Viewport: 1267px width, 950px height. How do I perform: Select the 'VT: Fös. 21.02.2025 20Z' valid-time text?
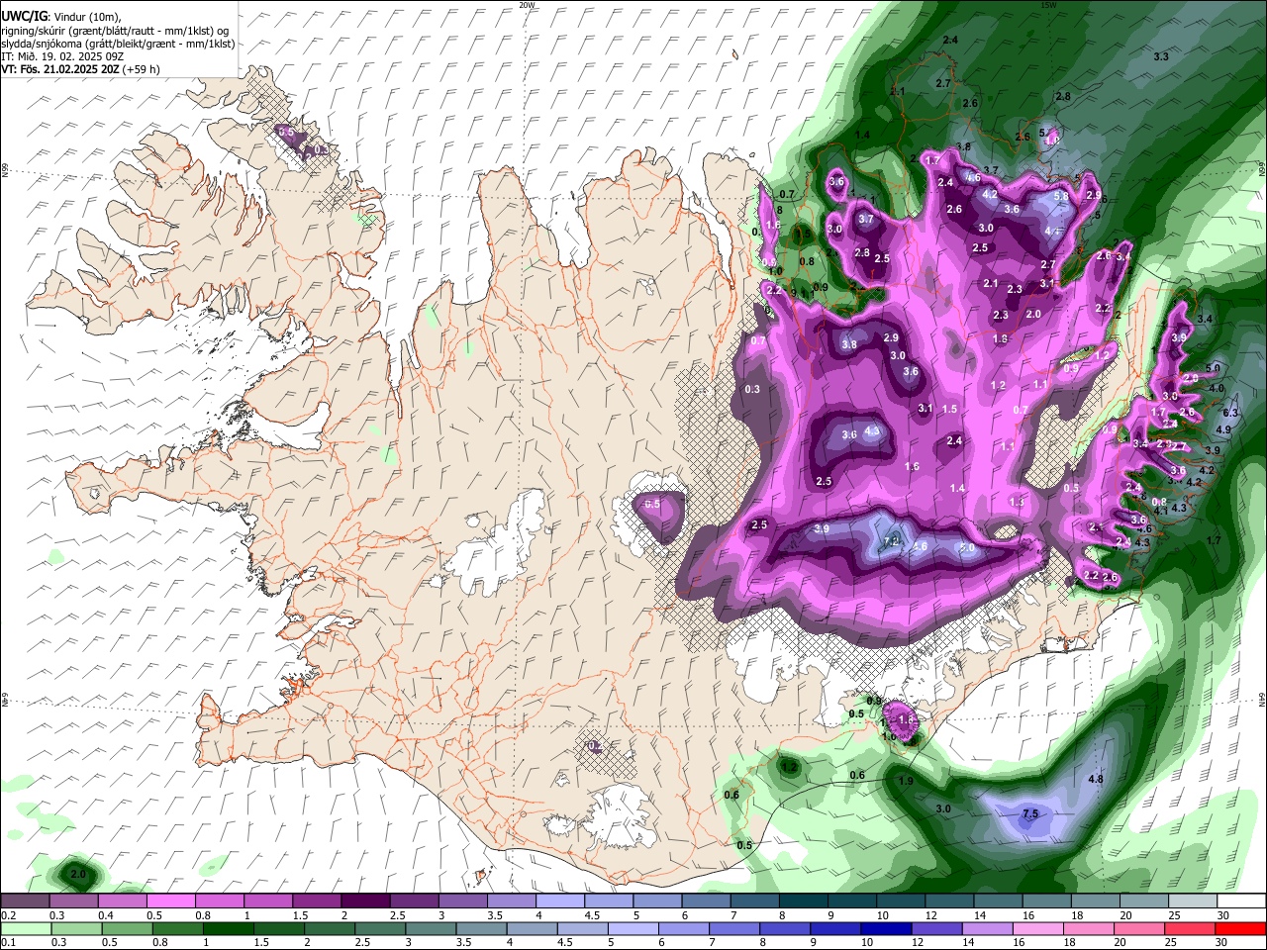point(60,69)
